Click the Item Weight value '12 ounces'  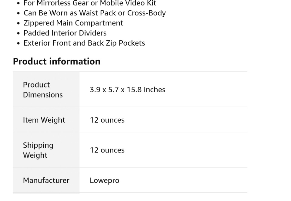point(107,120)
